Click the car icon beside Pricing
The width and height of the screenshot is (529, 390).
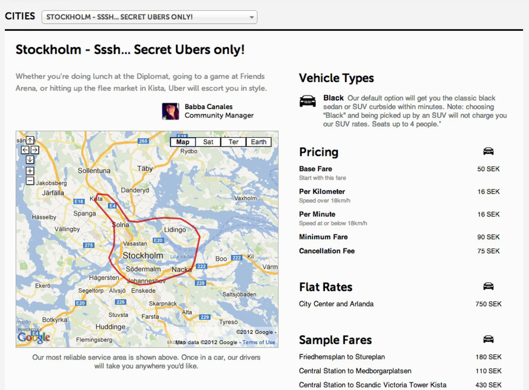point(489,151)
